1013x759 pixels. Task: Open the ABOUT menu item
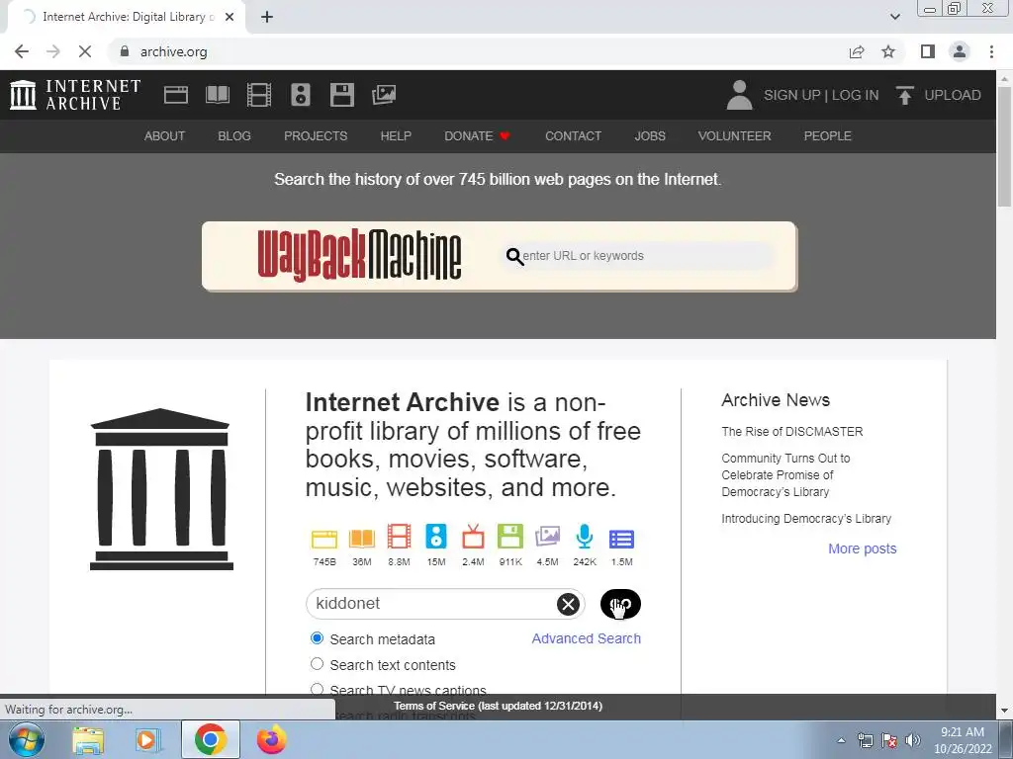point(165,136)
